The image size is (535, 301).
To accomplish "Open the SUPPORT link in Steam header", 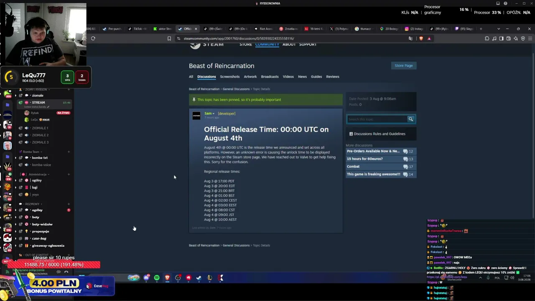I will pyautogui.click(x=308, y=44).
